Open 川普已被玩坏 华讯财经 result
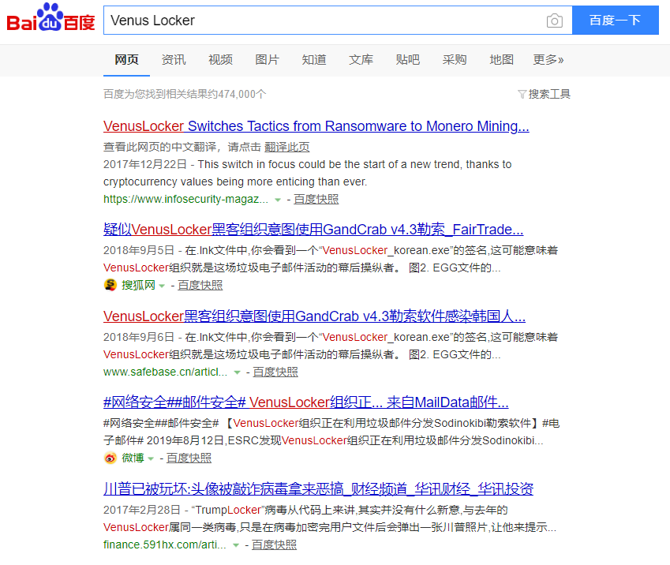670x565 pixels. [318, 489]
